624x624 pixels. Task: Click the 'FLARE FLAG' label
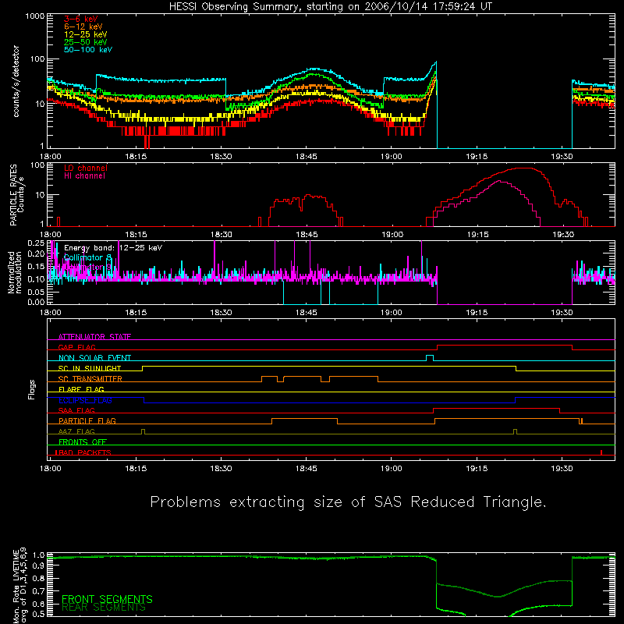(x=81, y=389)
